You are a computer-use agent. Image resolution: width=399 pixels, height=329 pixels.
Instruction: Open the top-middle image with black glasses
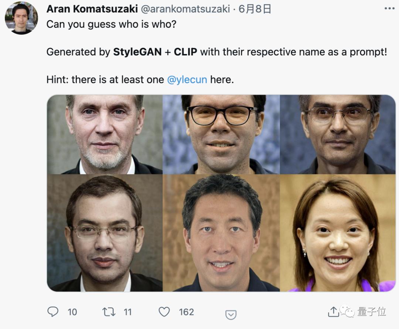pos(221,134)
